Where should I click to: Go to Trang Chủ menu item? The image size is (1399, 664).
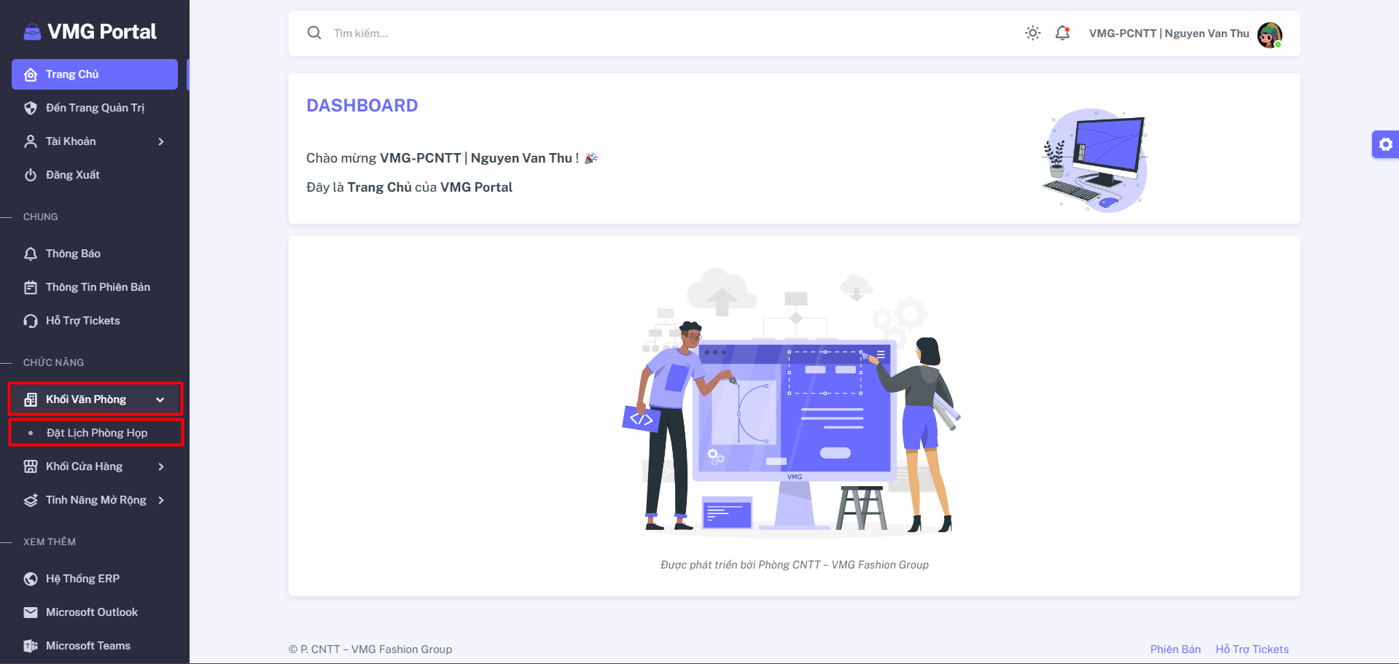(95, 74)
